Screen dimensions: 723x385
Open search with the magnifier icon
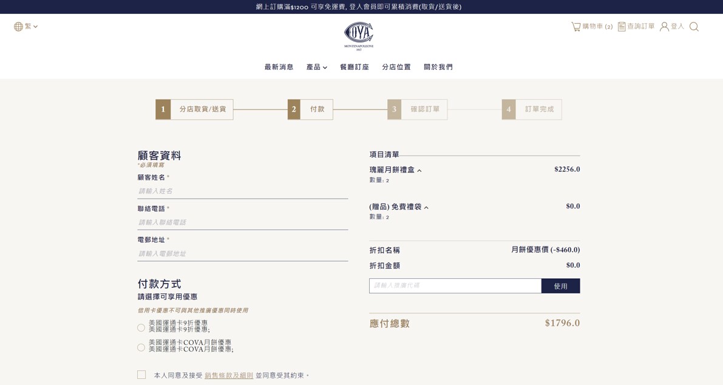694,27
